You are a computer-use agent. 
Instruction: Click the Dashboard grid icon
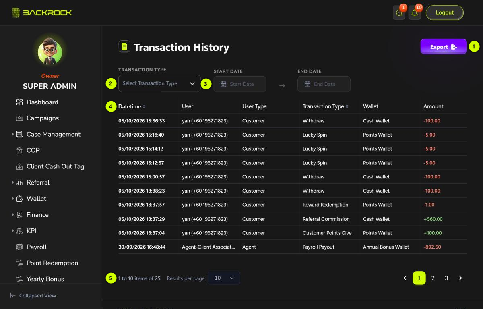pyautogui.click(x=19, y=102)
